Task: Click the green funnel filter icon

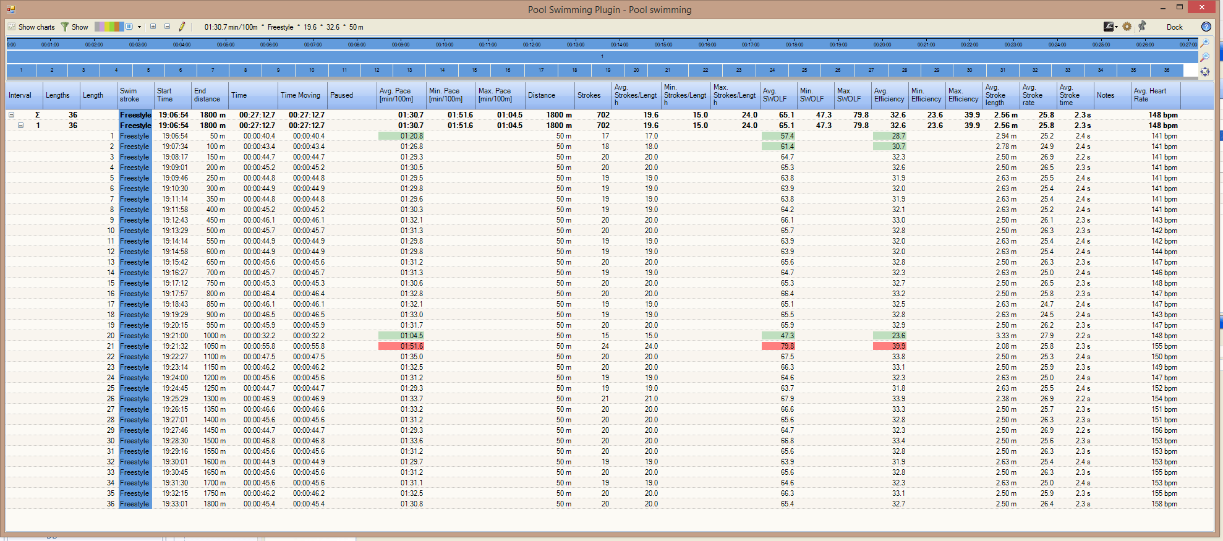Action: point(64,27)
